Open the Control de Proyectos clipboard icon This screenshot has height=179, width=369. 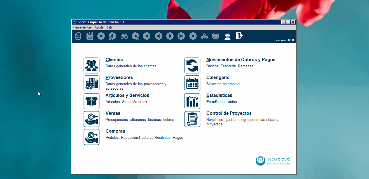pos(192,119)
